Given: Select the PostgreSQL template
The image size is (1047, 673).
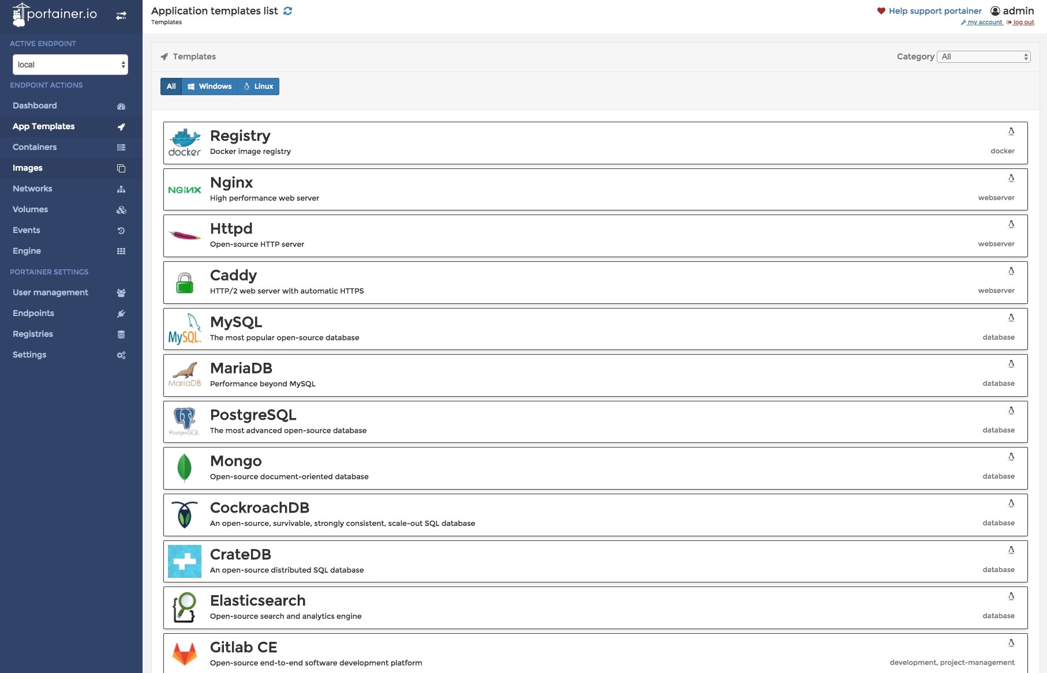Looking at the screenshot, I should tap(595, 422).
